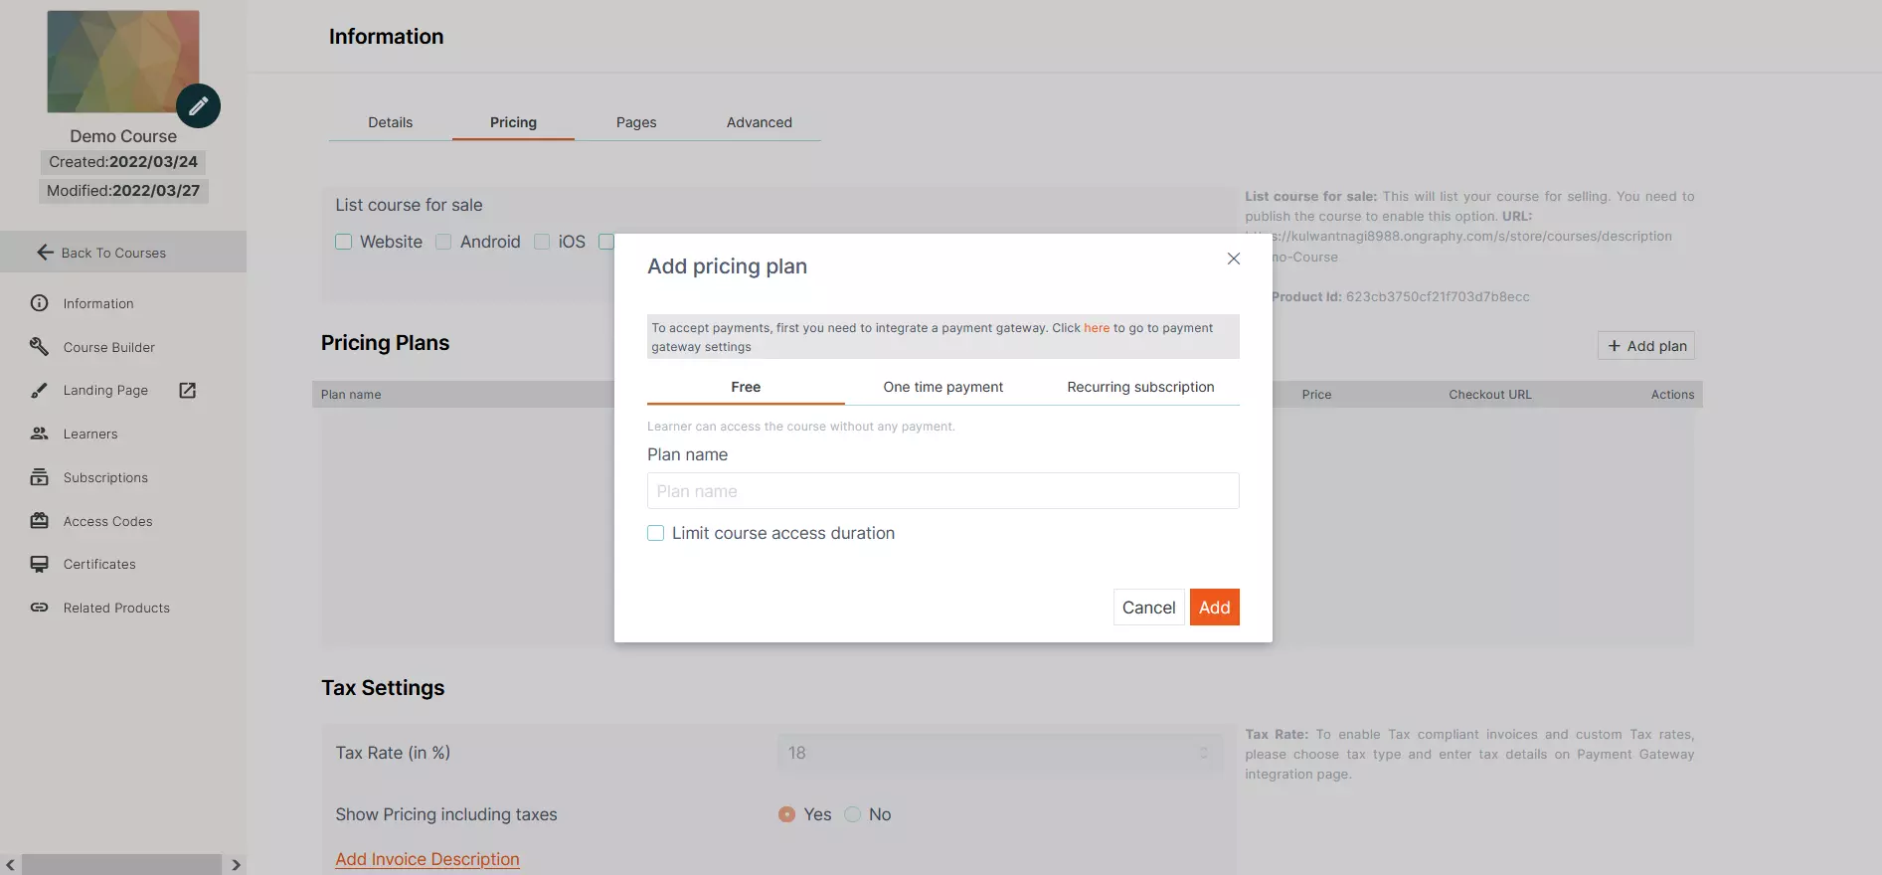Click the sidebar horizontal scrollbar
This screenshot has width=1882, height=875.
(x=121, y=865)
